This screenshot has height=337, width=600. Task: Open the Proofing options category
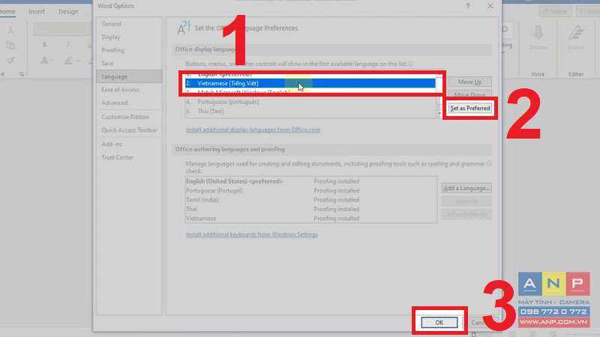[113, 50]
